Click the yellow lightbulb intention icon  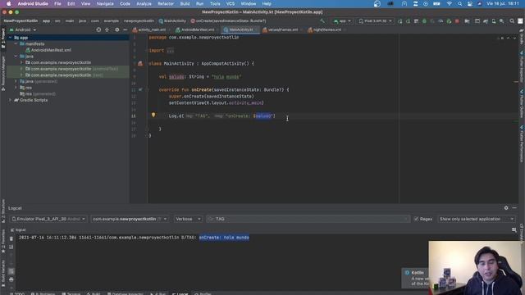pos(153,115)
